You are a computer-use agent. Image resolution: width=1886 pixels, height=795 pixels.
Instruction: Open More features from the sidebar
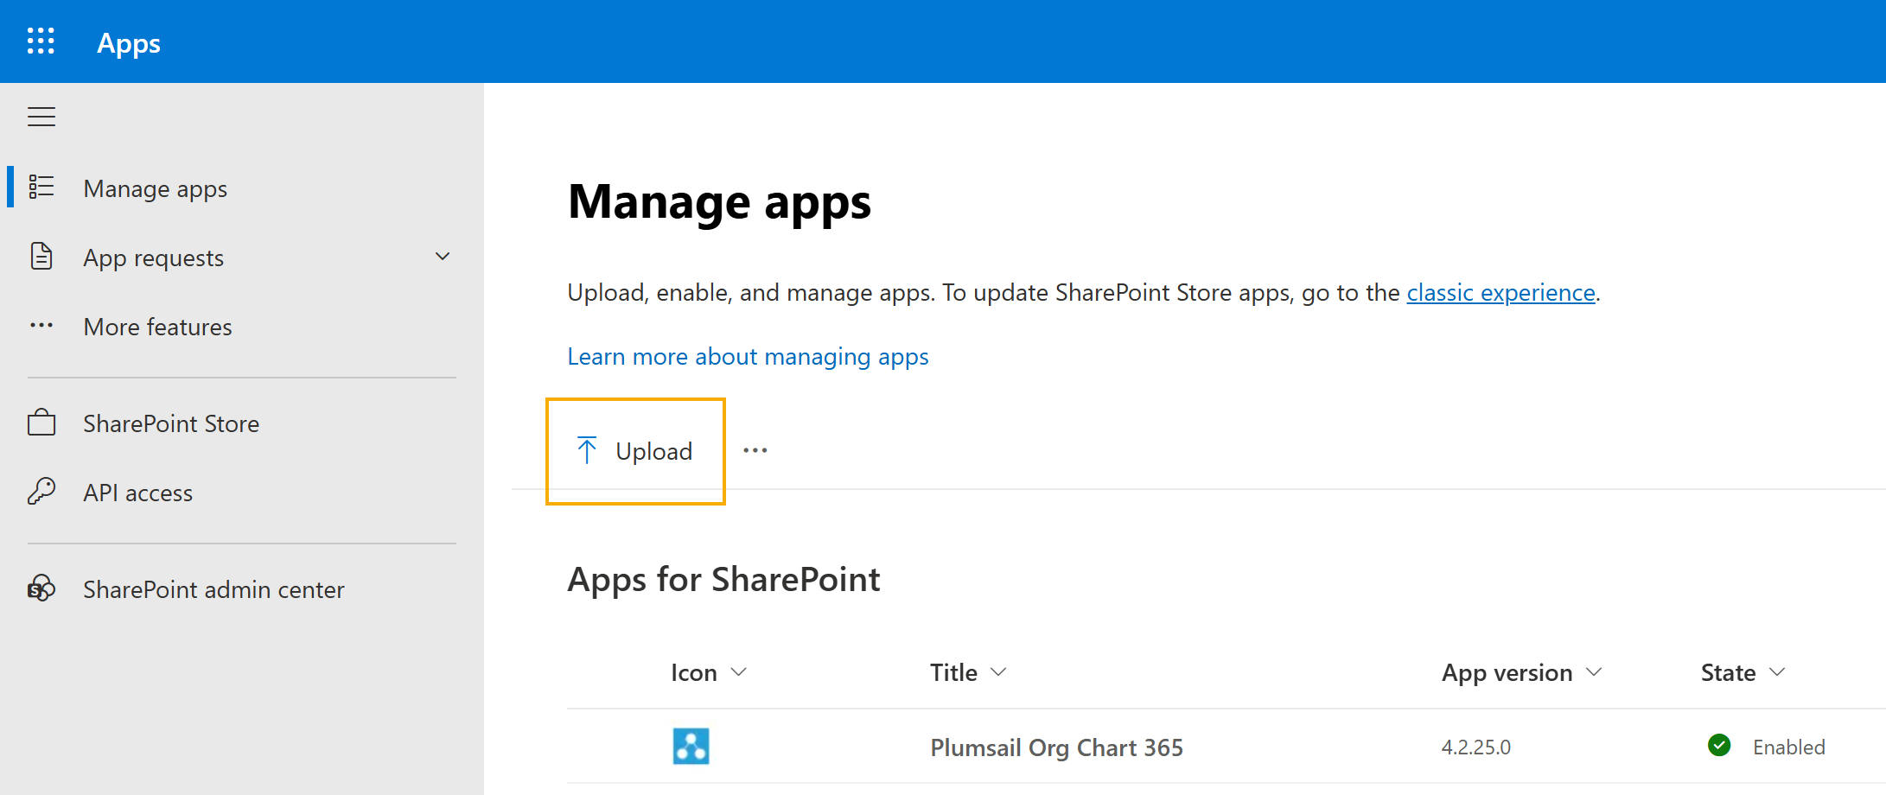coord(157,327)
